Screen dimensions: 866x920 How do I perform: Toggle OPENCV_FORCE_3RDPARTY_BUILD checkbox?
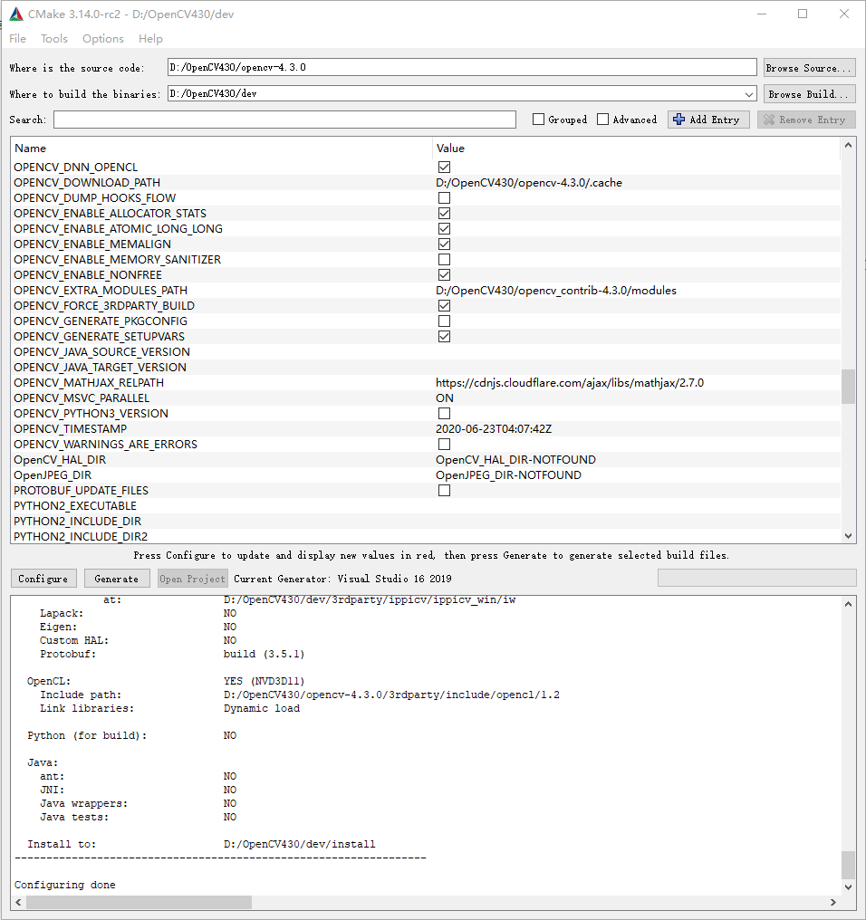tap(445, 306)
